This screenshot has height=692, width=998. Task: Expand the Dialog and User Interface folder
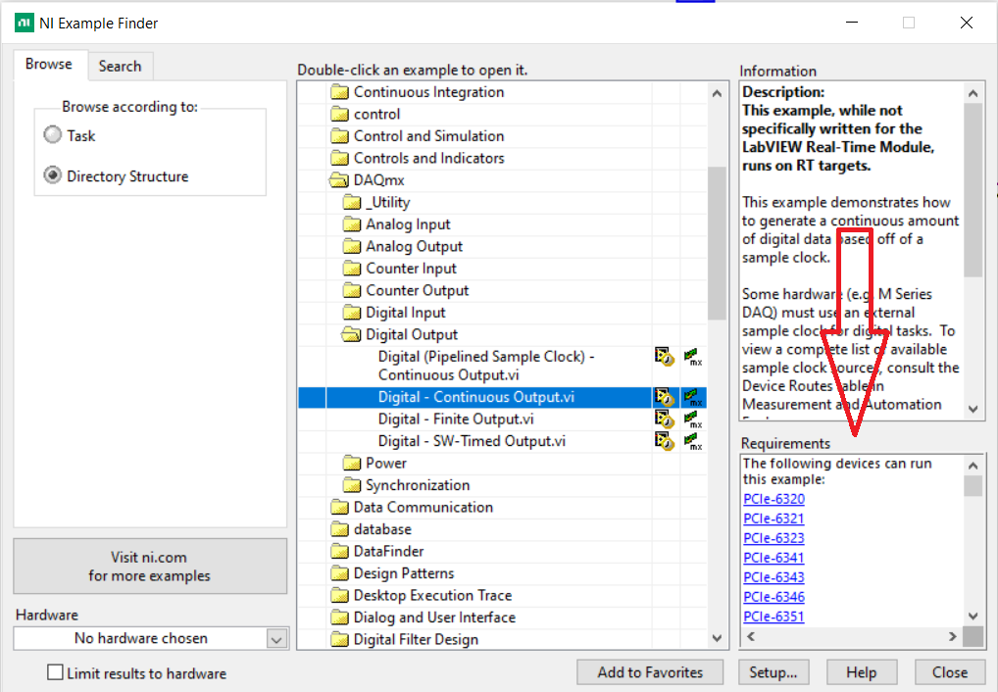[340, 618]
